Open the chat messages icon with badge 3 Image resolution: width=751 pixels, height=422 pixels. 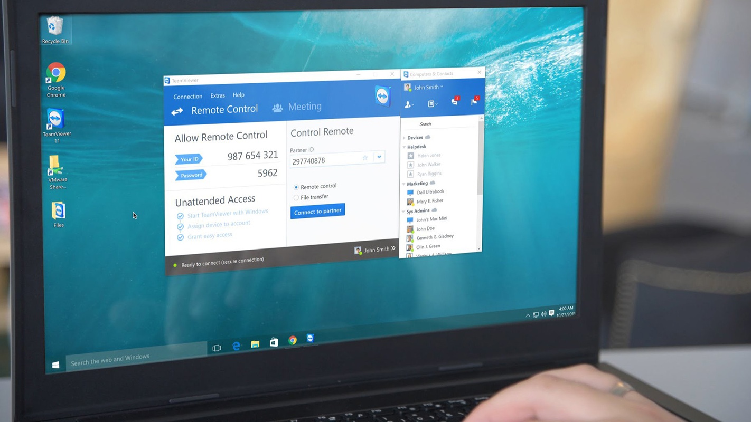[455, 102]
